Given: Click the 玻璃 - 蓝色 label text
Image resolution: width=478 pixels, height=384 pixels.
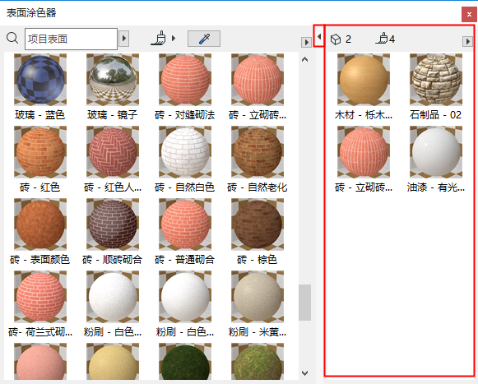Looking at the screenshot, I should (40, 115).
